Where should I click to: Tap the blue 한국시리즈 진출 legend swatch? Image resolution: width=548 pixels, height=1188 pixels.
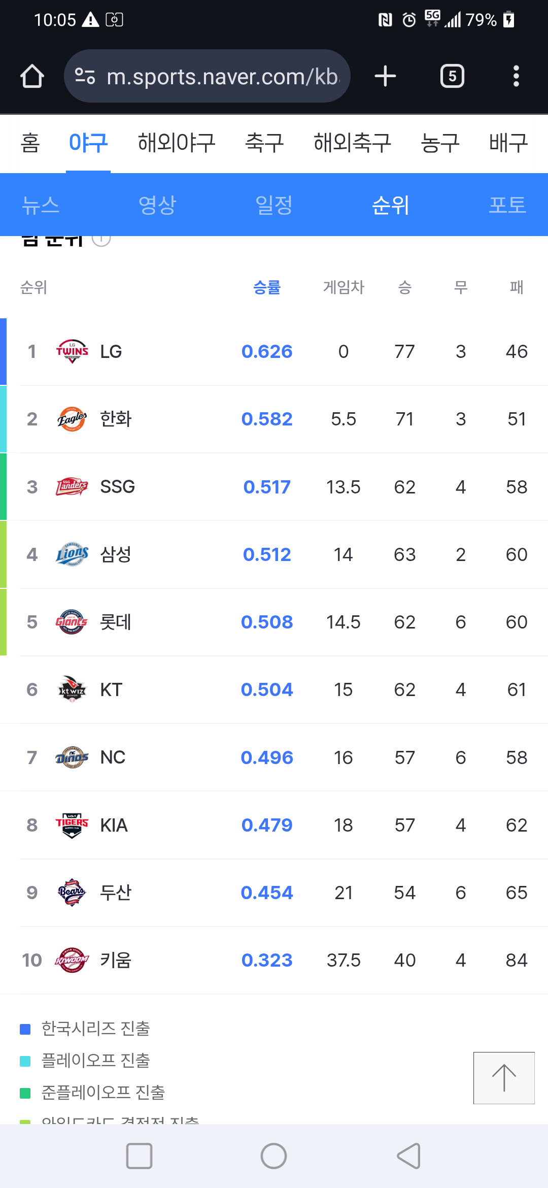coord(25,1029)
